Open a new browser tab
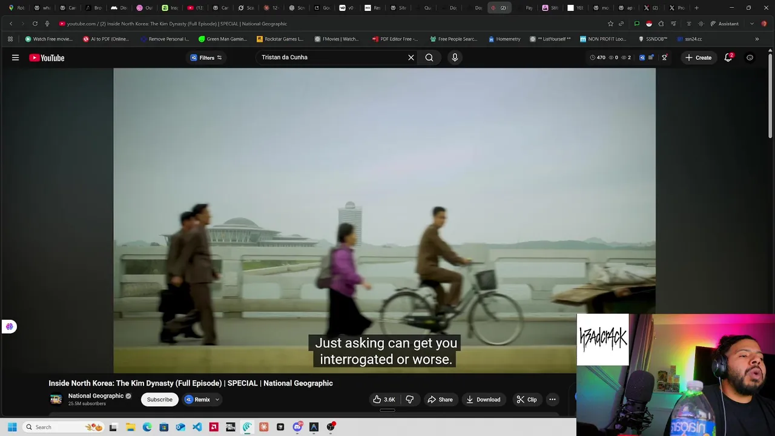Viewport: 775px width, 436px height. point(696,8)
